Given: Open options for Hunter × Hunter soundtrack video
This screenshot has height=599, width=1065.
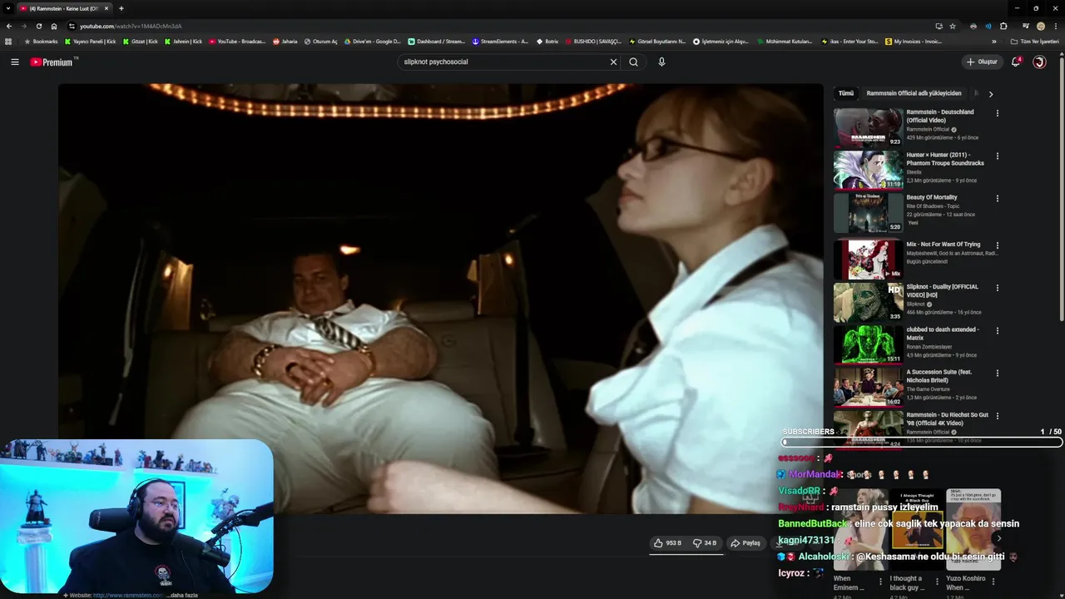Looking at the screenshot, I should pyautogui.click(x=997, y=156).
